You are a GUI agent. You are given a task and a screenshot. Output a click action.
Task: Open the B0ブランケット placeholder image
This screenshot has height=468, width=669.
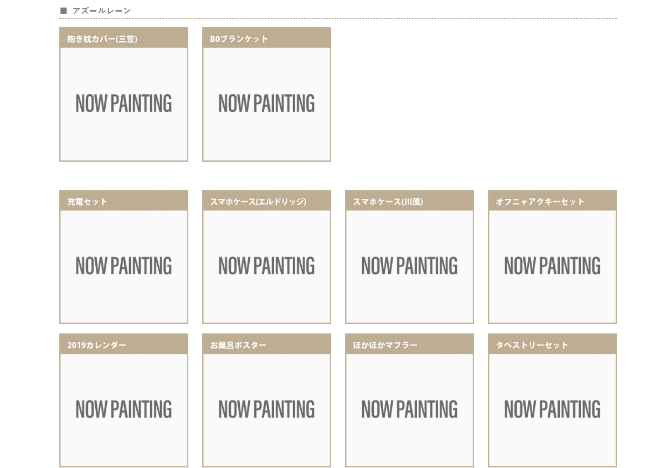click(x=266, y=104)
